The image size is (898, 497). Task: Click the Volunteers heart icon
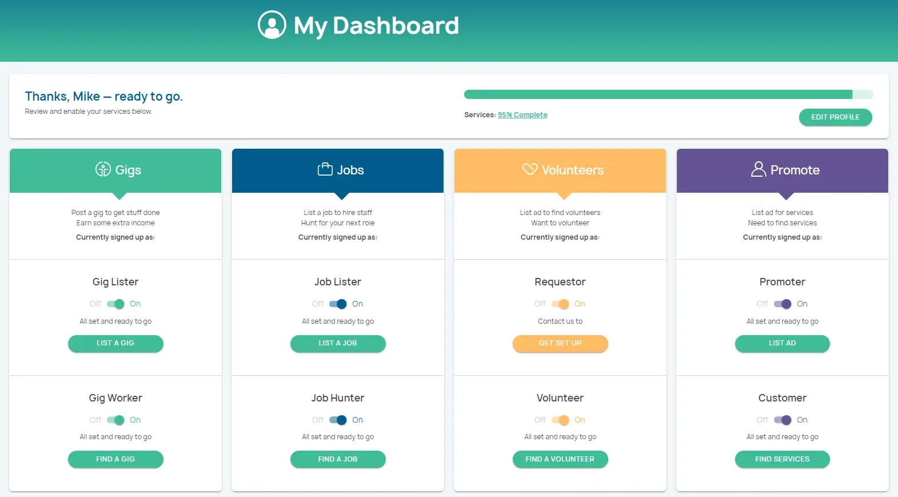point(530,169)
